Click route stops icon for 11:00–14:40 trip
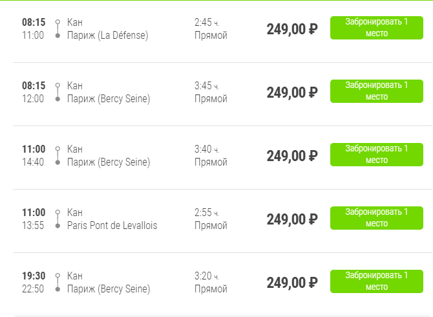This screenshot has height=317, width=433. (57, 156)
